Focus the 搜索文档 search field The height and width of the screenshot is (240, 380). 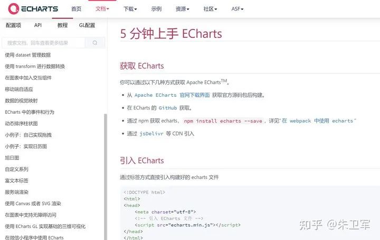(x=44, y=43)
